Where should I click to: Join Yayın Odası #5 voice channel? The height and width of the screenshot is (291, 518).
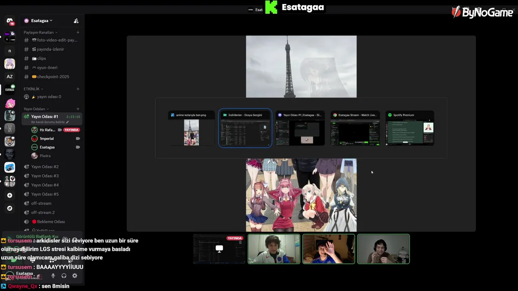pyautogui.click(x=52, y=194)
